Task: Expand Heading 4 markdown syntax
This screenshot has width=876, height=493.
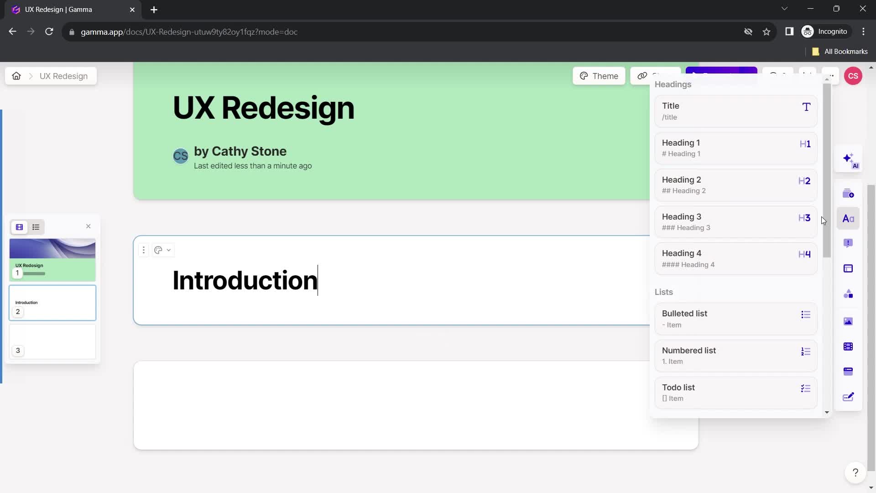Action: 689,265
